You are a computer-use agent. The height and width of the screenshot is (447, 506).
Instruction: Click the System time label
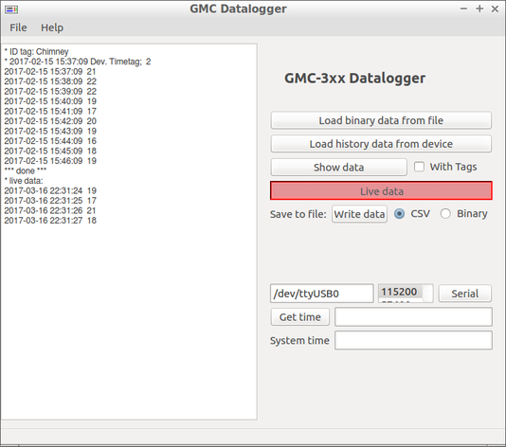coord(299,341)
